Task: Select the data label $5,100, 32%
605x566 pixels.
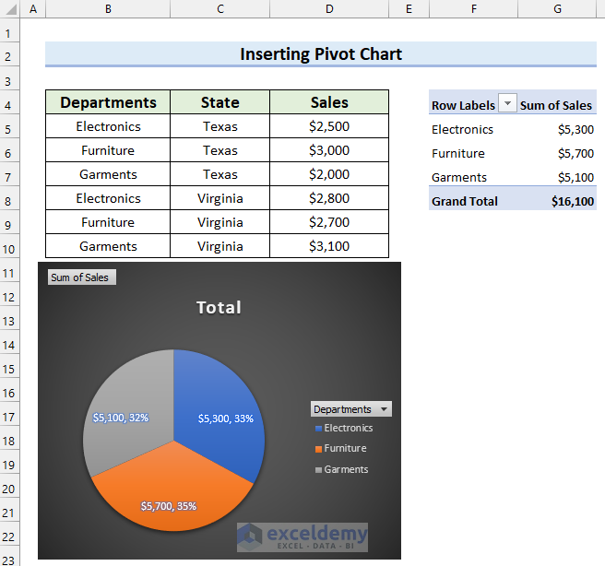Action: click(x=121, y=418)
